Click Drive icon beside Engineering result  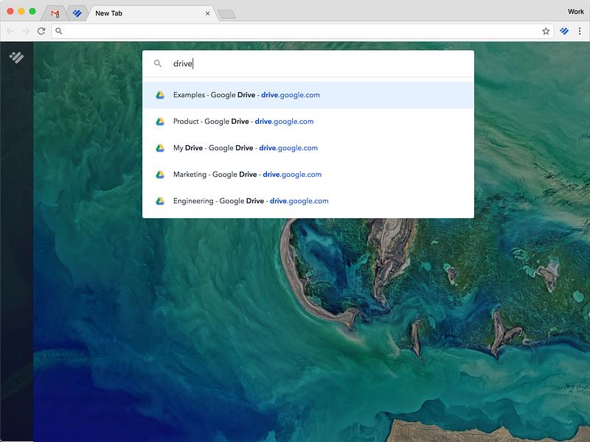[x=160, y=201]
